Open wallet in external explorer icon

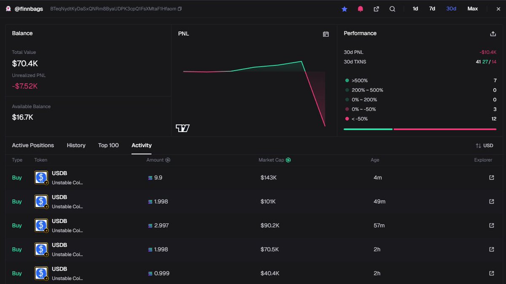coord(376,9)
